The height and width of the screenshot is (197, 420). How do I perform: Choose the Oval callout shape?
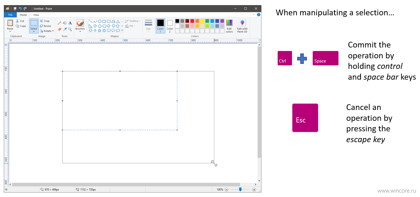113,30
